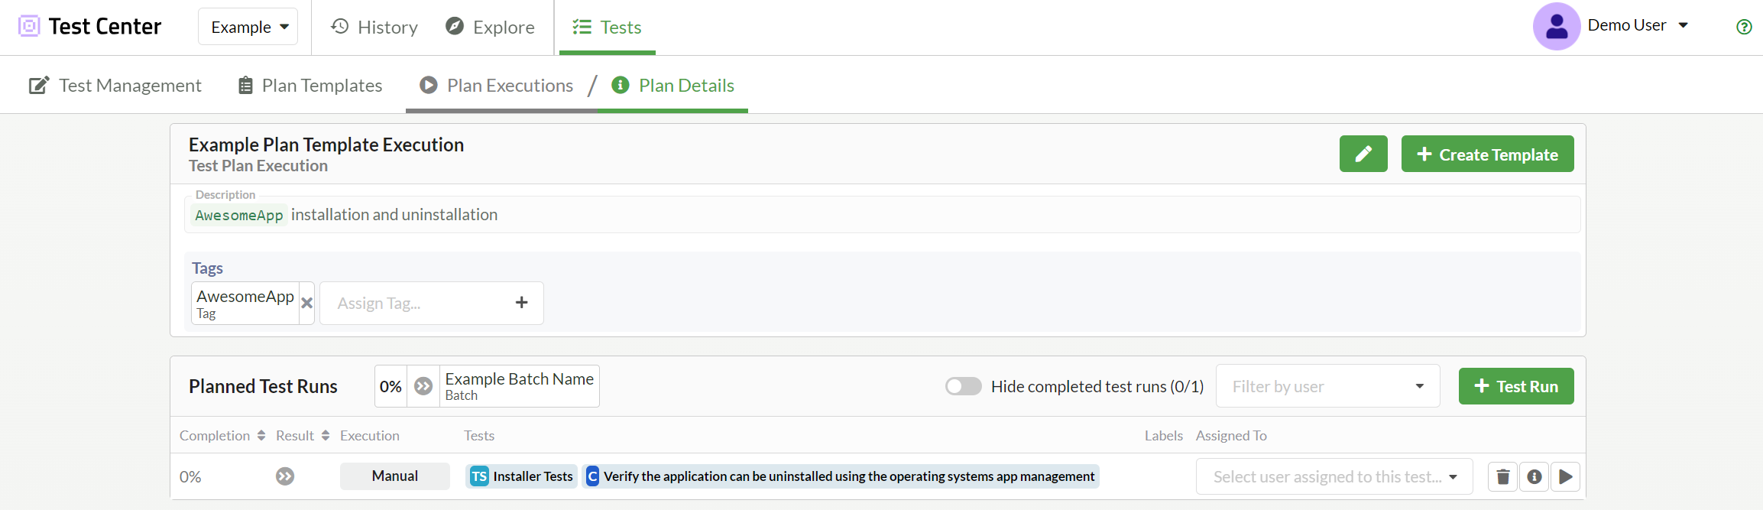Click the Demo User avatar

pyautogui.click(x=1556, y=27)
